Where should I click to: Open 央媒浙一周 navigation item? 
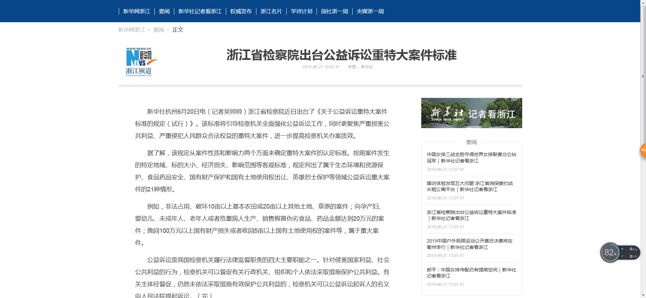coord(370,11)
